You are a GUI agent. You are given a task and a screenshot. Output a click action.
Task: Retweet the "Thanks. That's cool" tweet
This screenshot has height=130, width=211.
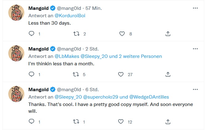pos(76,122)
